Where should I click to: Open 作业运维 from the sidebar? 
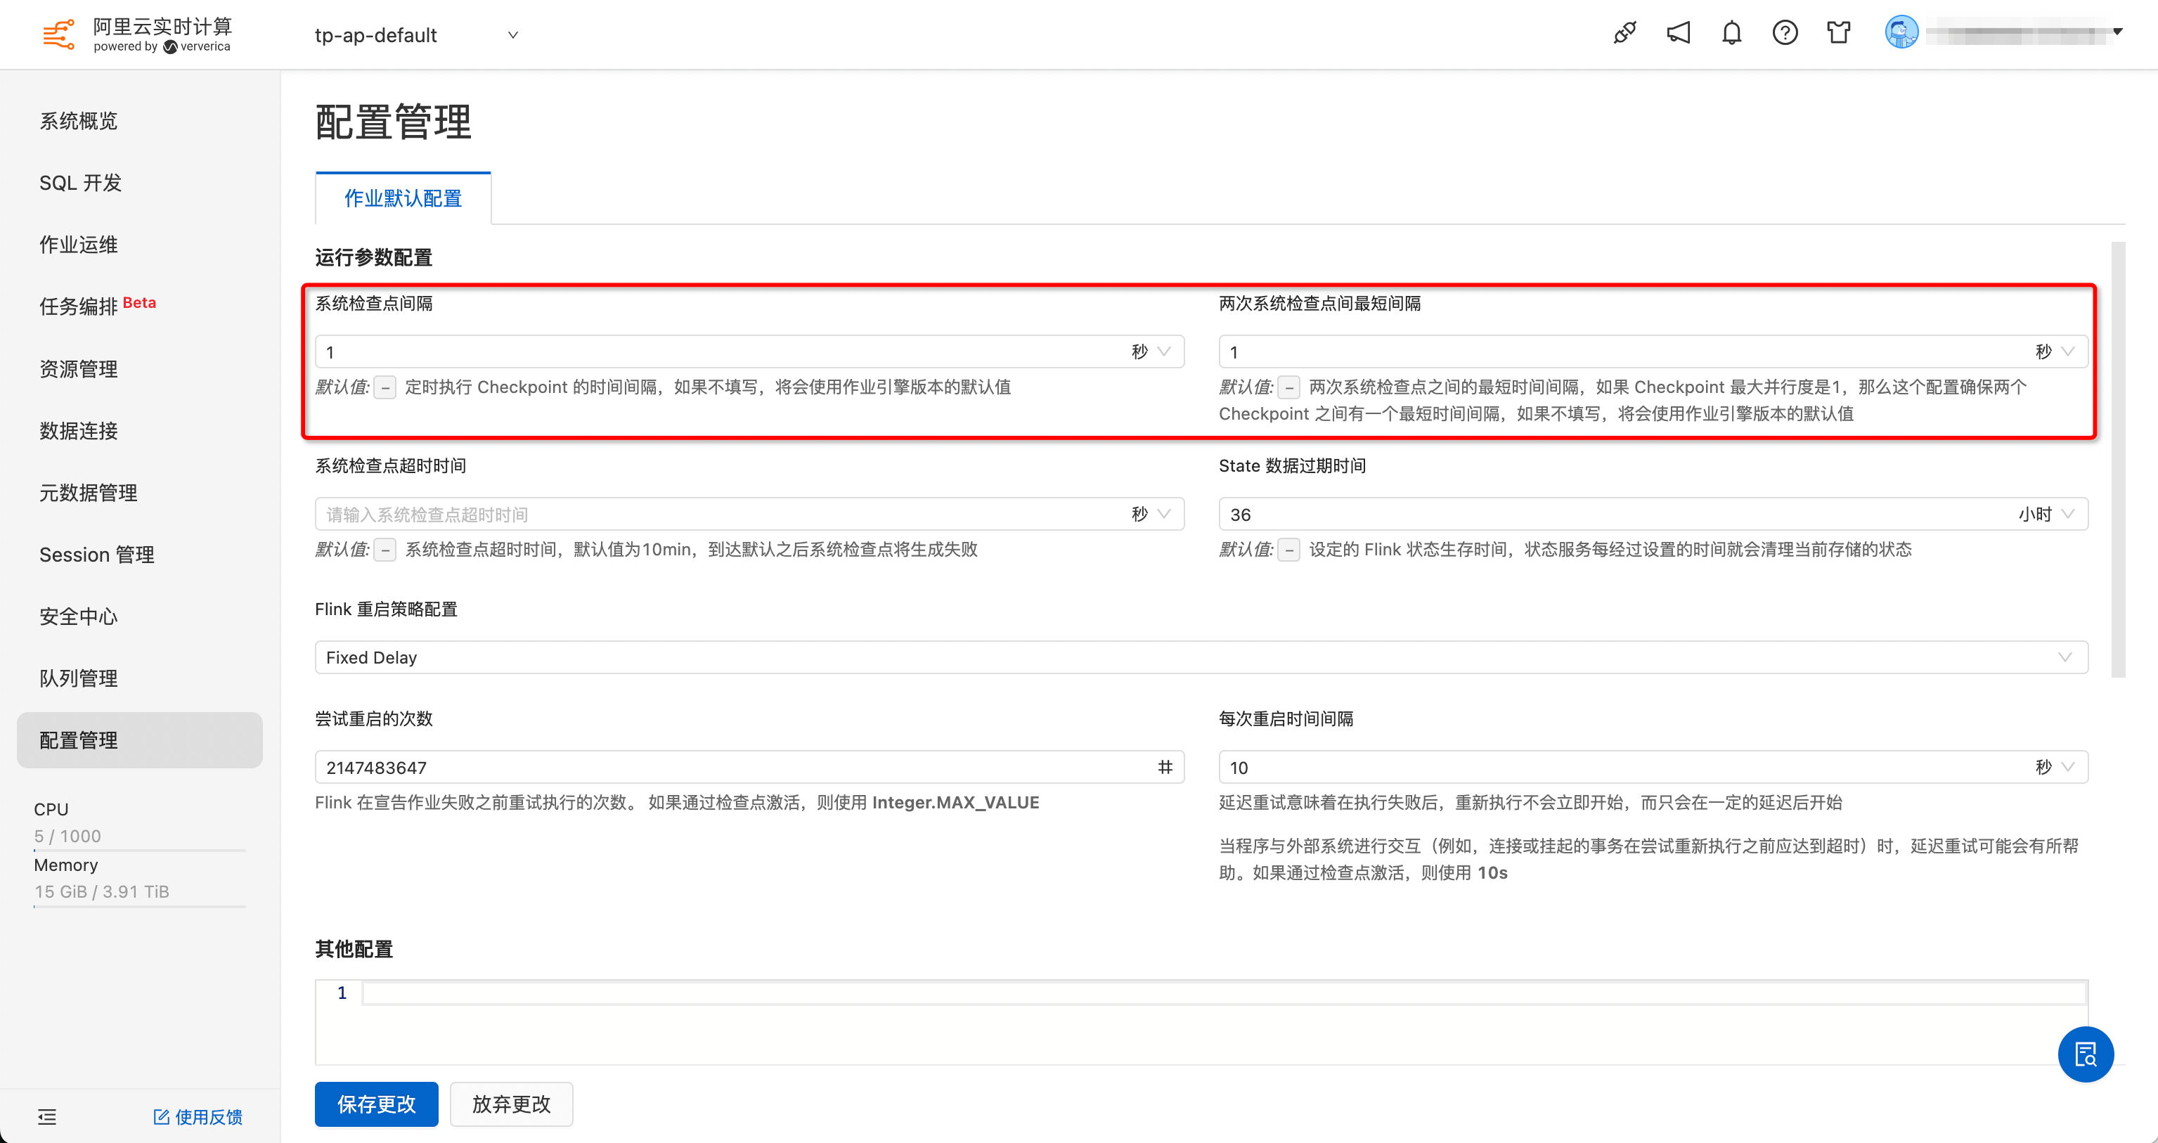click(79, 245)
